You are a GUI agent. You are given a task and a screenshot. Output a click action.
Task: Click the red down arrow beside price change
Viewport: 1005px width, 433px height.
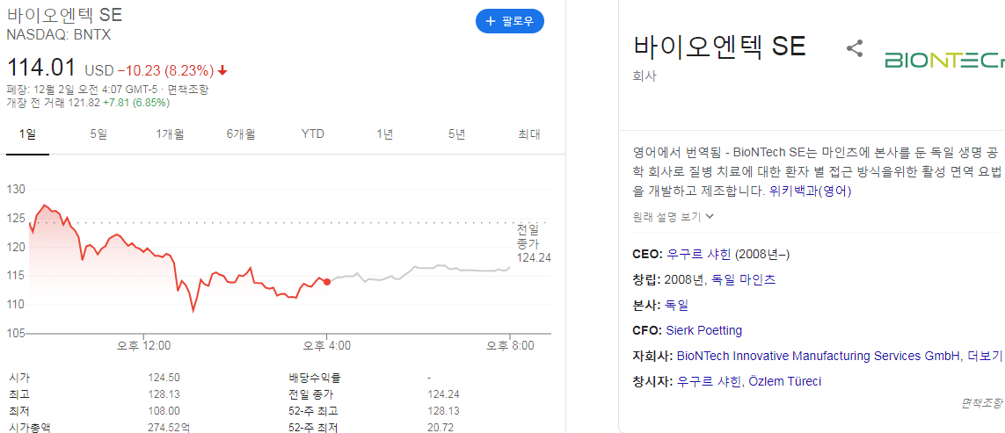point(222,69)
